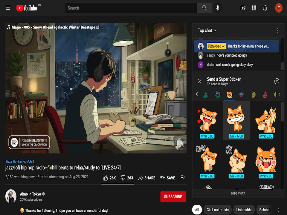Click the Follow on Spotify card in video

(29, 142)
